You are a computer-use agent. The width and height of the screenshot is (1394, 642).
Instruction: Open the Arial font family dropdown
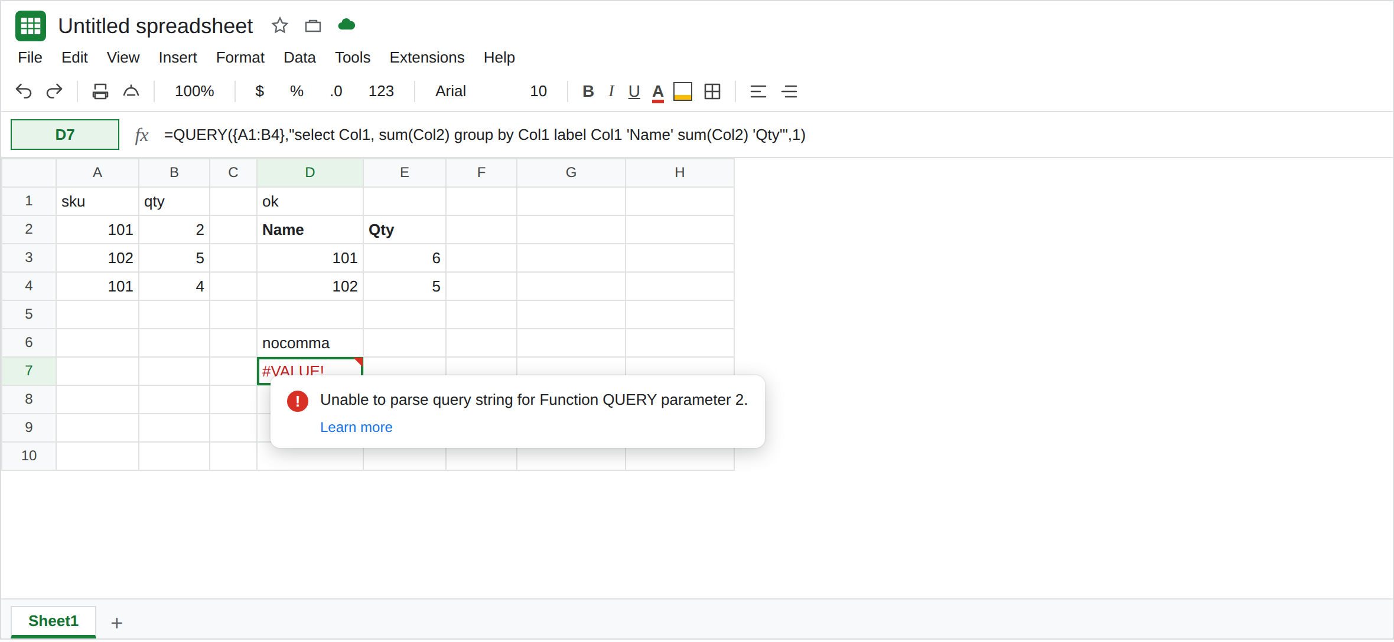pos(451,91)
